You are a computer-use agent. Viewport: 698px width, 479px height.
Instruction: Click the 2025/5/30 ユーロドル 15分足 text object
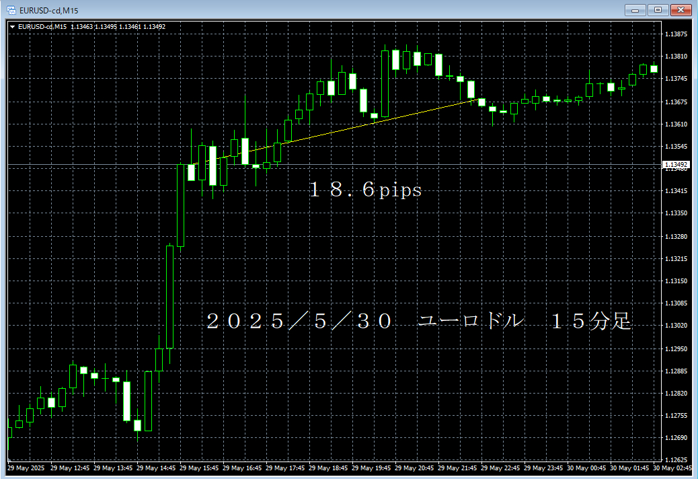(418, 322)
